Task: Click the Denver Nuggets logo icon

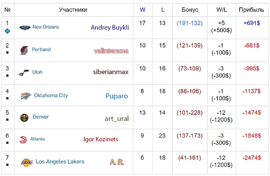Action: click(x=24, y=117)
